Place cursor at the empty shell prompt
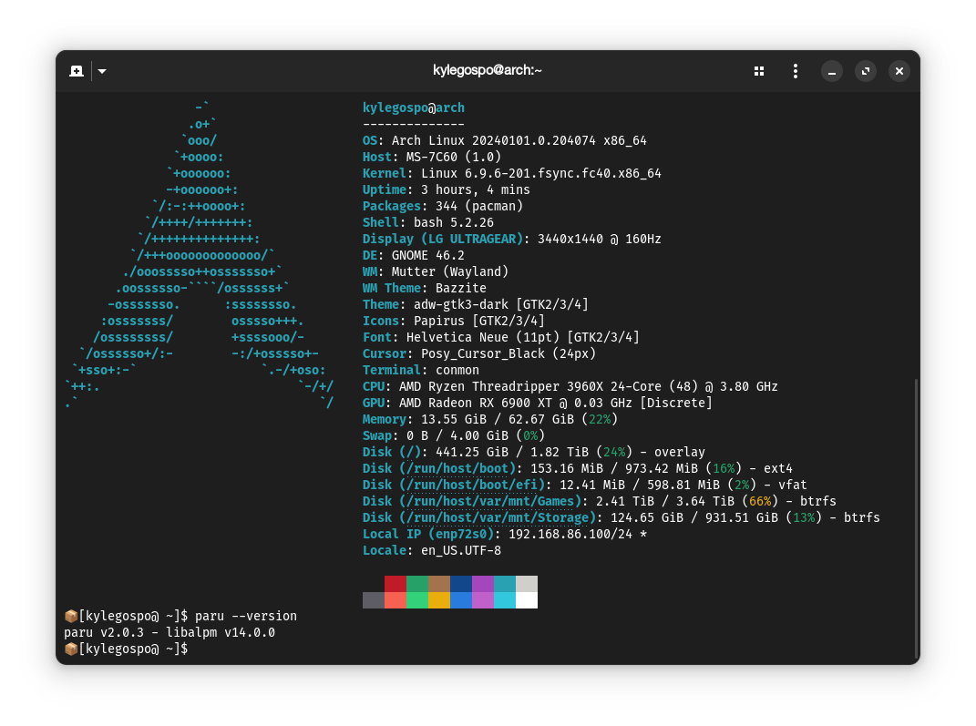This screenshot has height=726, width=976. [196, 649]
